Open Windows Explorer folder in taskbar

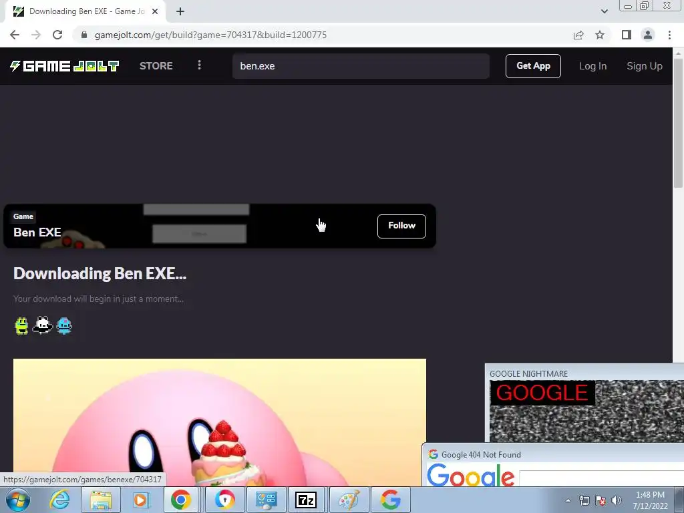pyautogui.click(x=101, y=500)
